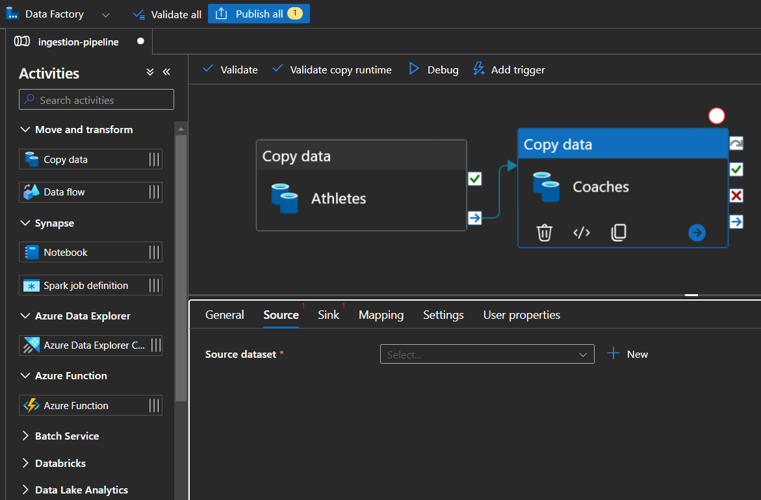Open the Sink tab
Viewport: 761px width, 500px height.
coord(328,315)
